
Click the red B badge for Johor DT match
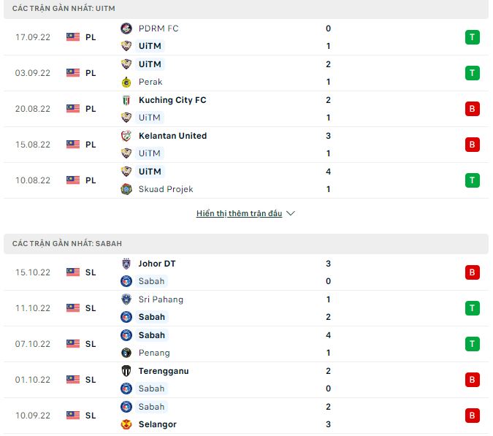pos(473,272)
